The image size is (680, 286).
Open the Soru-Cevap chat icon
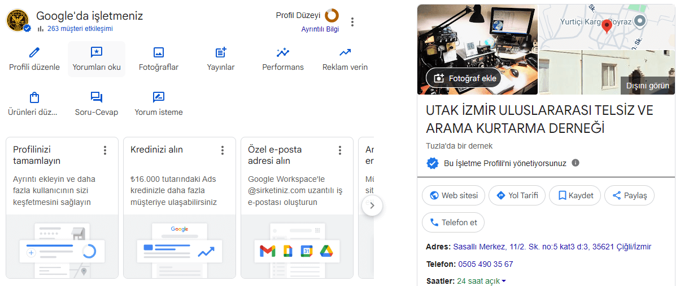tap(97, 97)
